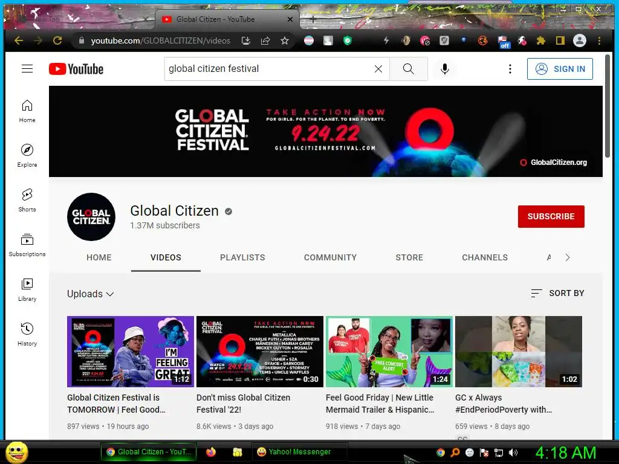This screenshot has height=464, width=619.
Task: Click the Subscribe button
Action: [x=551, y=216]
